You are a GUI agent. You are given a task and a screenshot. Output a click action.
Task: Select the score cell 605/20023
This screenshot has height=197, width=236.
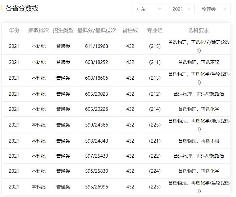[97, 94]
